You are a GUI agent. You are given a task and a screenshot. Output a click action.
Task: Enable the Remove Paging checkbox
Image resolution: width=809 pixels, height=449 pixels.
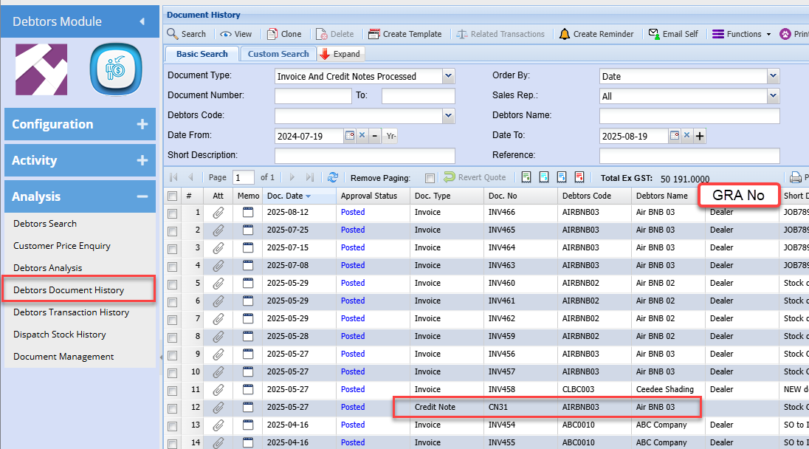[430, 178]
